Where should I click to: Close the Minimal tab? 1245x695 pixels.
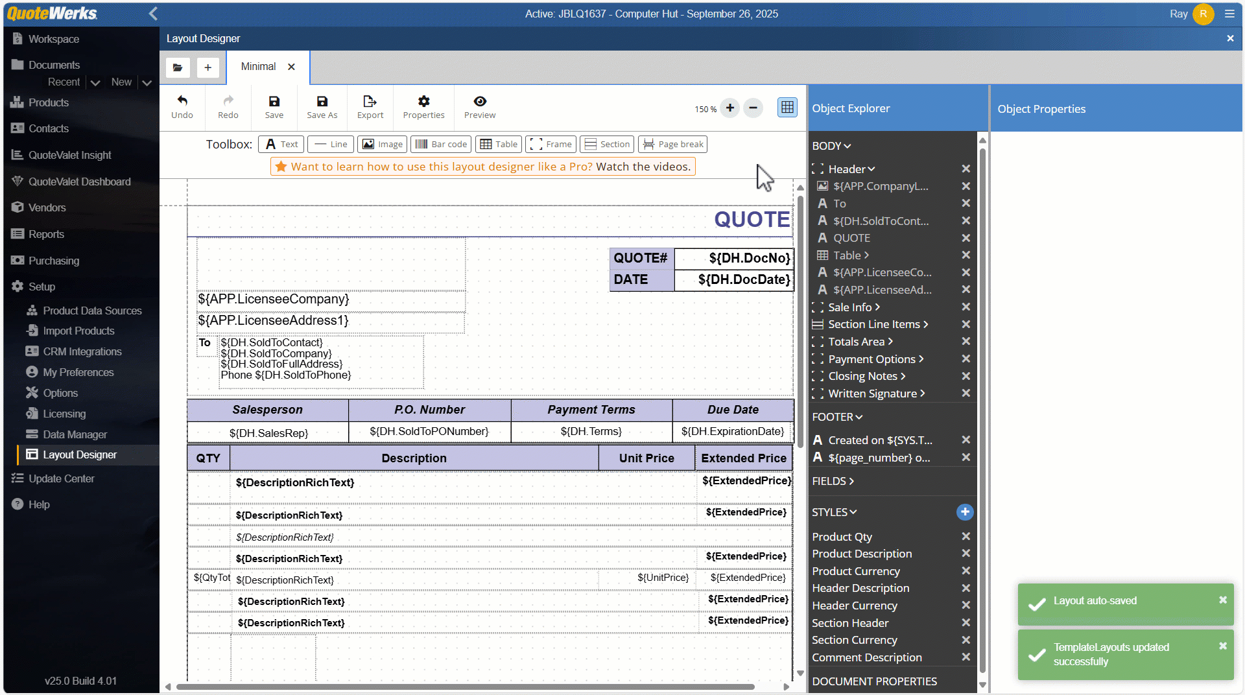(292, 67)
